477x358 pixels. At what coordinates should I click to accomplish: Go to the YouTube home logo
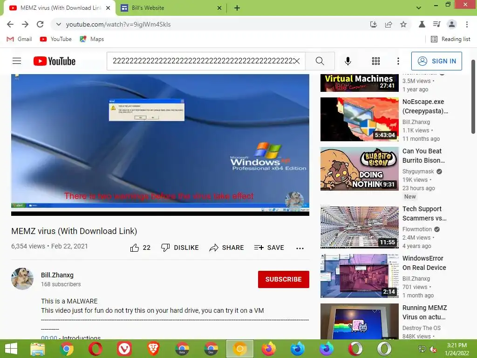coord(55,61)
